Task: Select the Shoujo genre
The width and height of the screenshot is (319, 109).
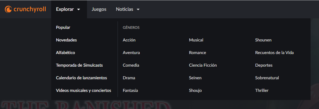Action: (195, 90)
